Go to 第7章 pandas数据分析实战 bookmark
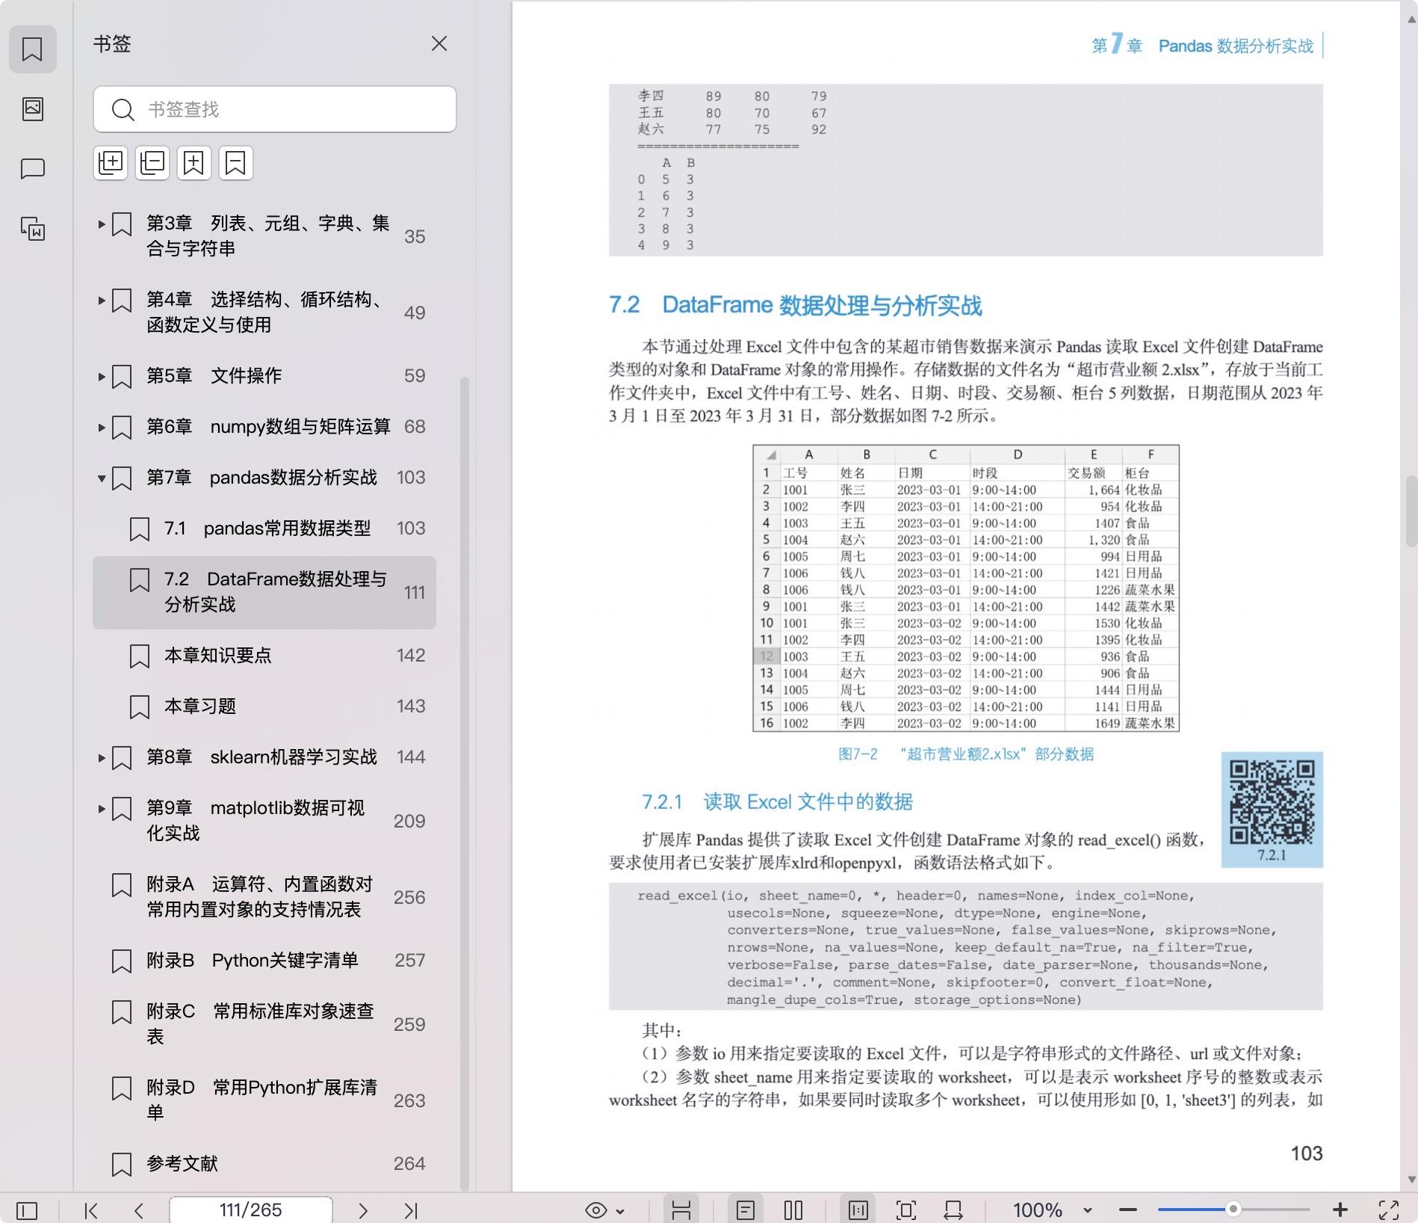The width and height of the screenshot is (1418, 1223). coord(264,478)
